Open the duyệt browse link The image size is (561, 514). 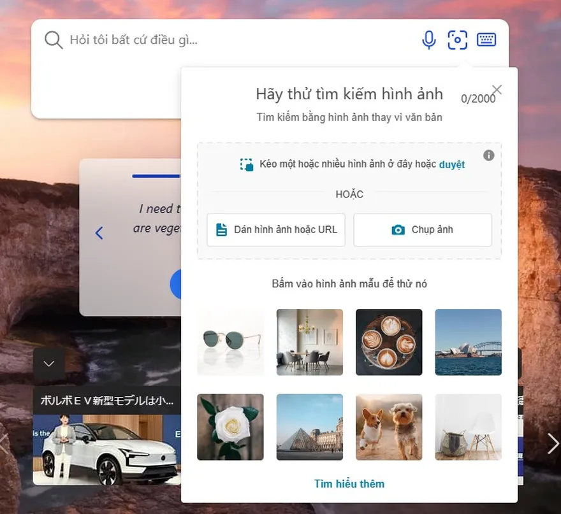[452, 164]
